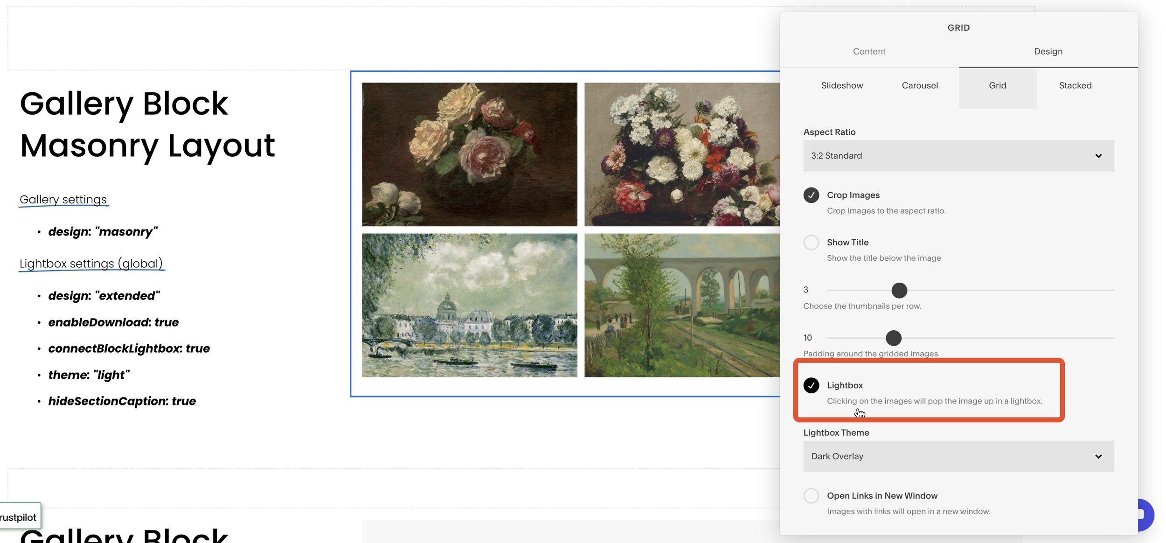Expand the chevron next to Dark Overlay
Image resolution: width=1166 pixels, height=543 pixels.
(x=1099, y=456)
